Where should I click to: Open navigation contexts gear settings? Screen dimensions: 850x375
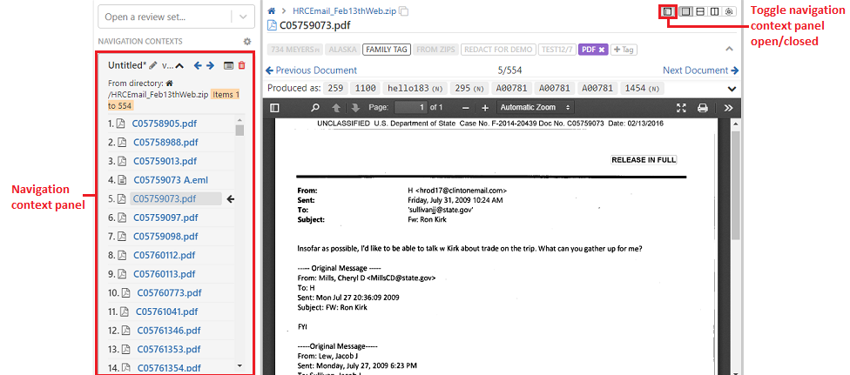(x=247, y=41)
